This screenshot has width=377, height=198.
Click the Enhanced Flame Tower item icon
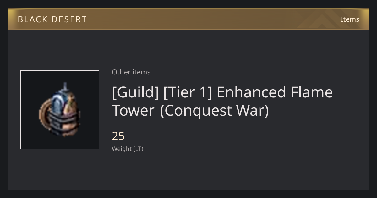[x=60, y=110]
